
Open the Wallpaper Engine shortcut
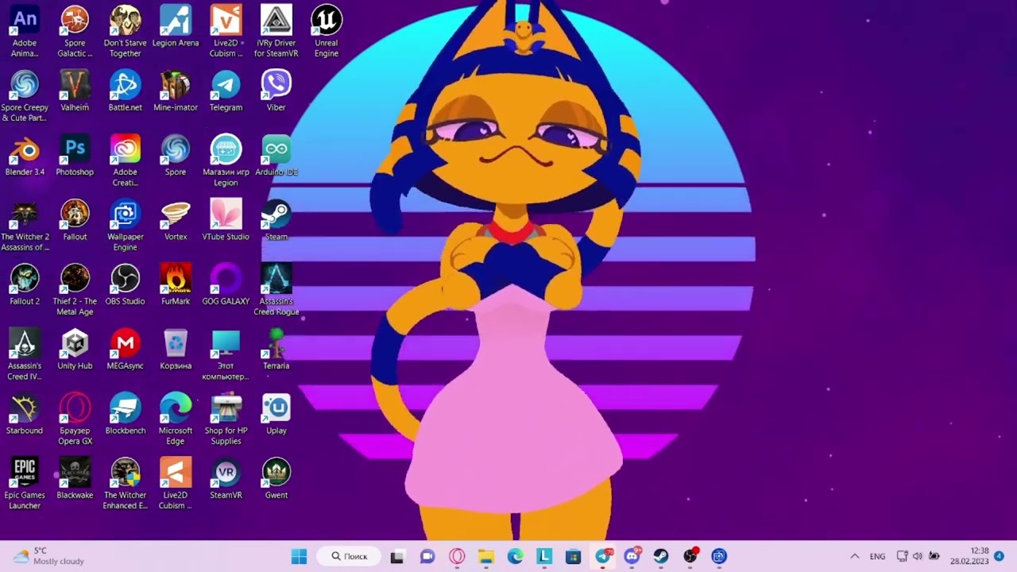pos(126,226)
